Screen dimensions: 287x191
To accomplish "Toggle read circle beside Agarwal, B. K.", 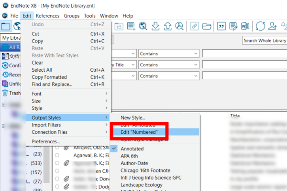I will point(57,155).
